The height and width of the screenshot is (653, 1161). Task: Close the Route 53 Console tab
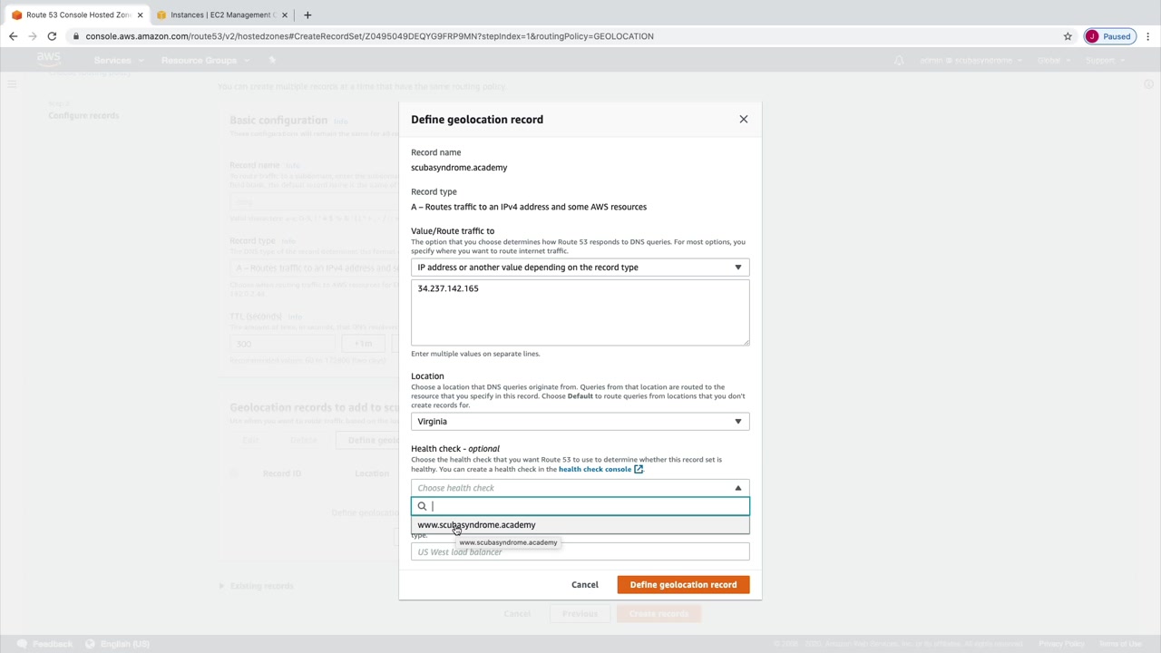(140, 15)
